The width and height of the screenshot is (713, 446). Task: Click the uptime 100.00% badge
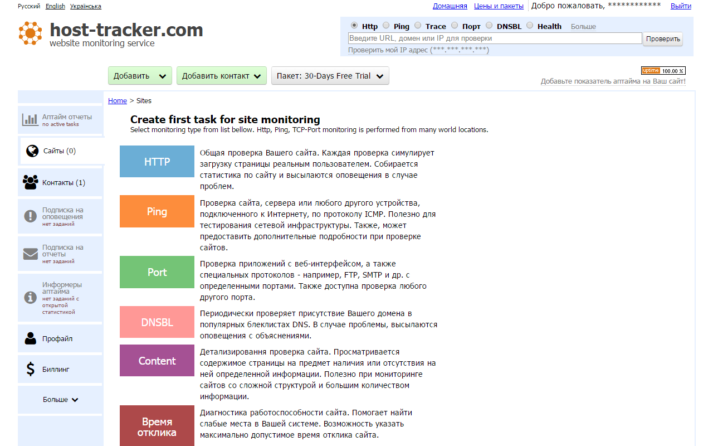coord(663,71)
